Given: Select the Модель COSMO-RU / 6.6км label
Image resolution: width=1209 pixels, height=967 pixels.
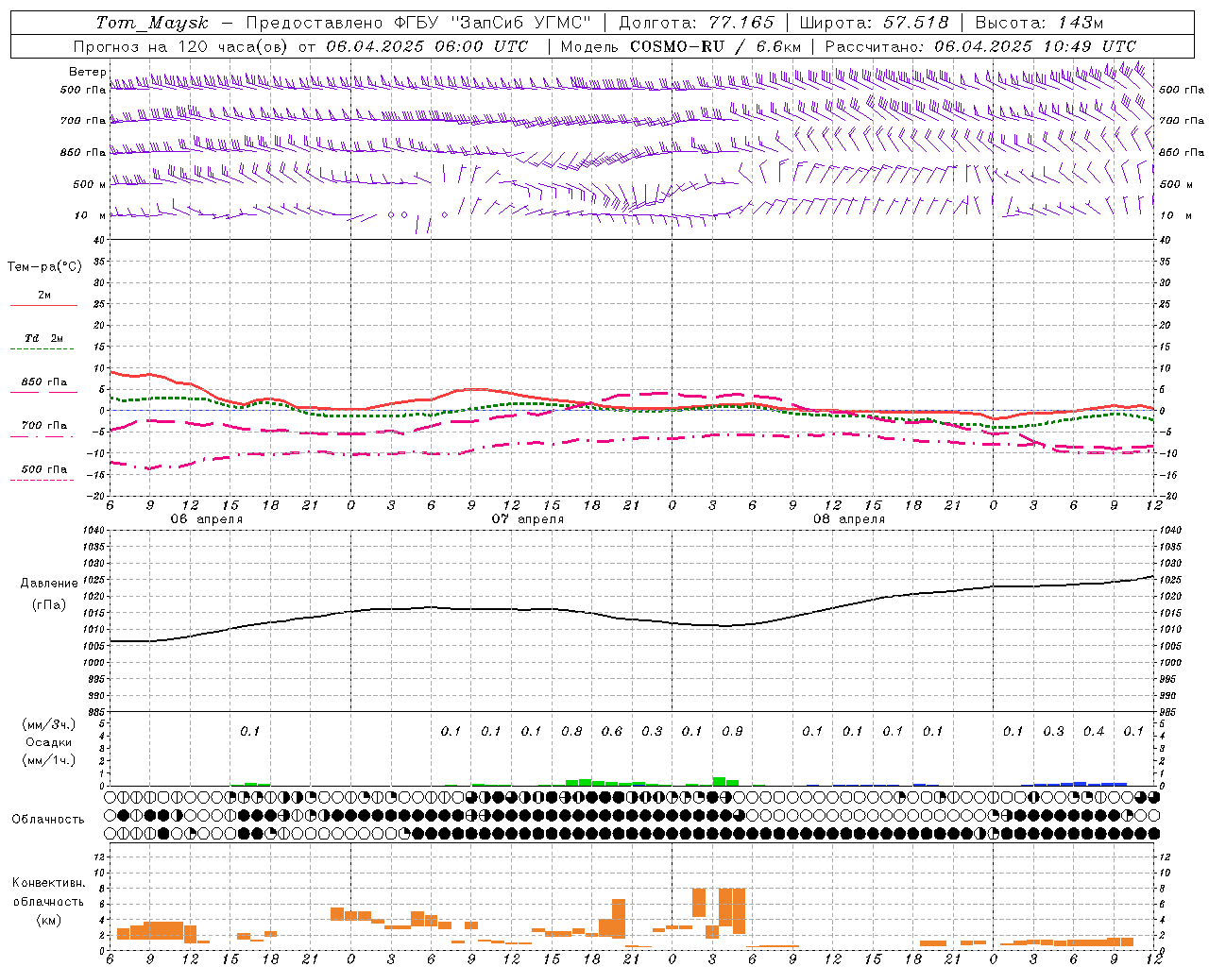Looking at the screenshot, I should tap(681, 46).
